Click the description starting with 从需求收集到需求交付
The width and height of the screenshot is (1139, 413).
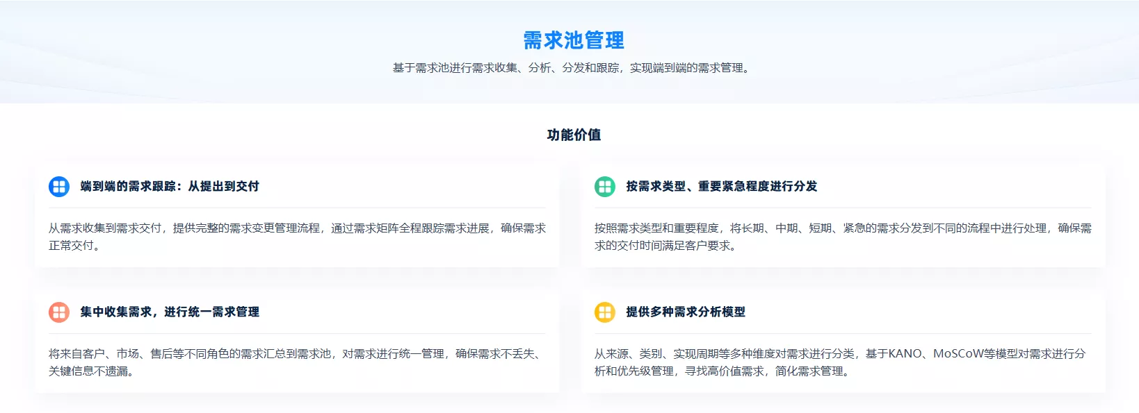click(x=297, y=237)
